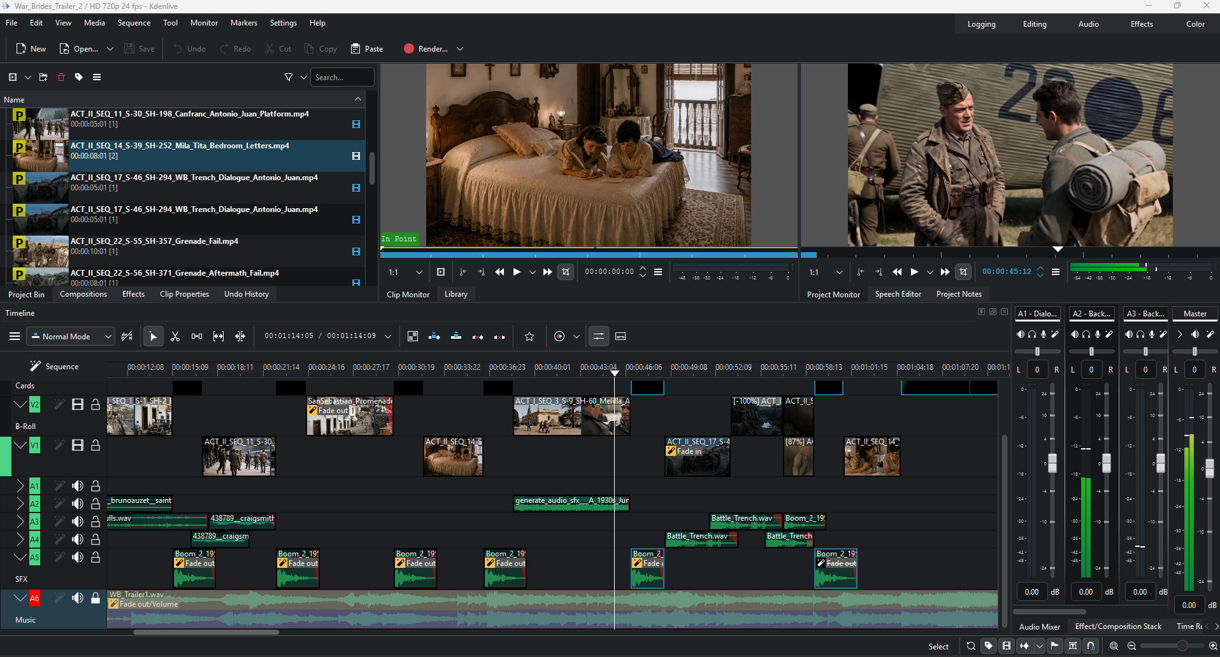Activate the Selection arrow tool
Image resolution: width=1220 pixels, height=657 pixels.
[153, 336]
